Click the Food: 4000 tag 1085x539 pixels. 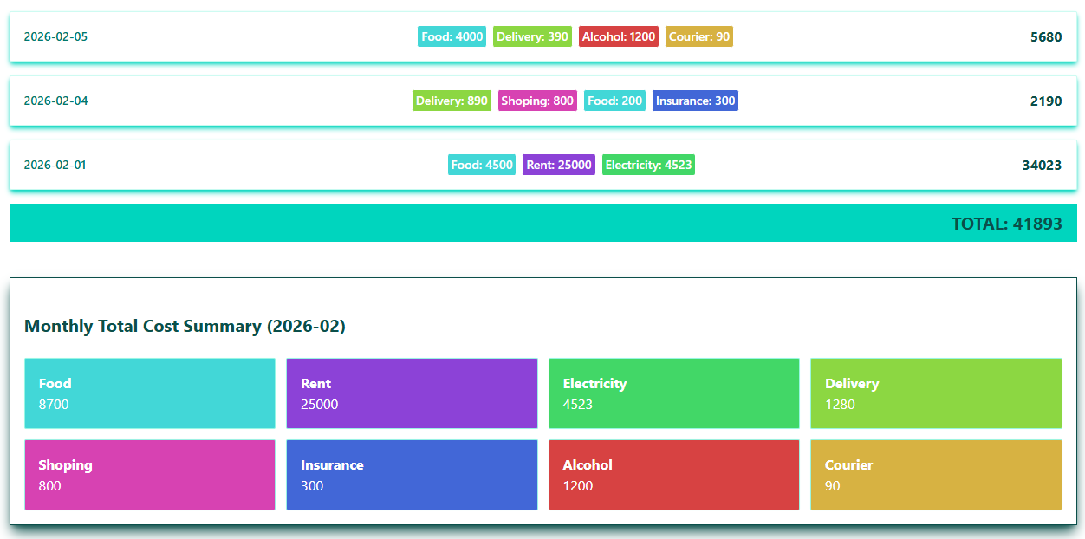click(452, 36)
